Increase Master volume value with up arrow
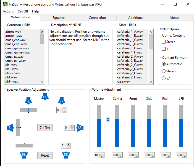Screen dimensions: 194x166 (x=102, y=154)
